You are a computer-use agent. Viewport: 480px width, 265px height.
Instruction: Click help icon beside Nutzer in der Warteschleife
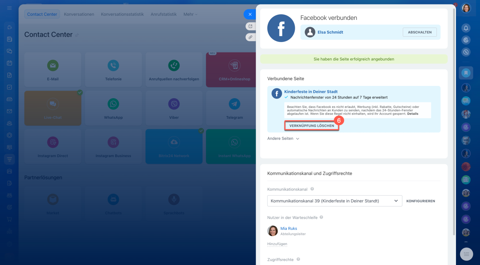pyautogui.click(x=321, y=217)
